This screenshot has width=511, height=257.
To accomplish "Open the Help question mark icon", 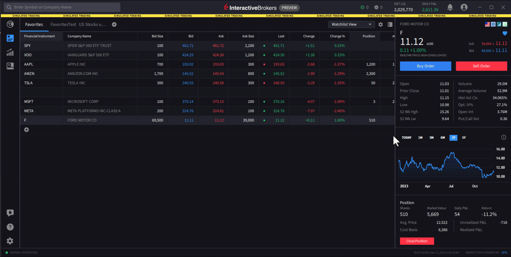I will [x=10, y=227].
